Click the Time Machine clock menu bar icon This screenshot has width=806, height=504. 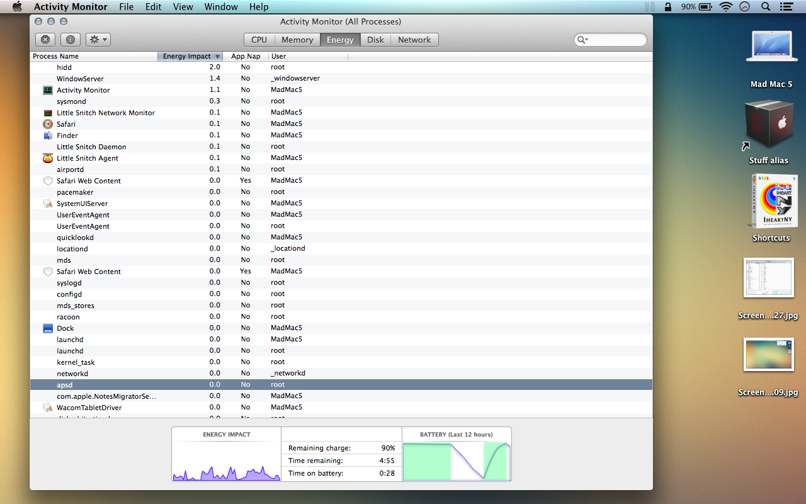(x=745, y=7)
